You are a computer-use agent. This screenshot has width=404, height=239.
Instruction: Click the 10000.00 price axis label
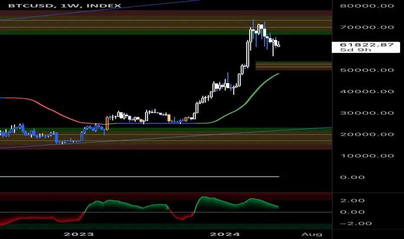coord(367,156)
